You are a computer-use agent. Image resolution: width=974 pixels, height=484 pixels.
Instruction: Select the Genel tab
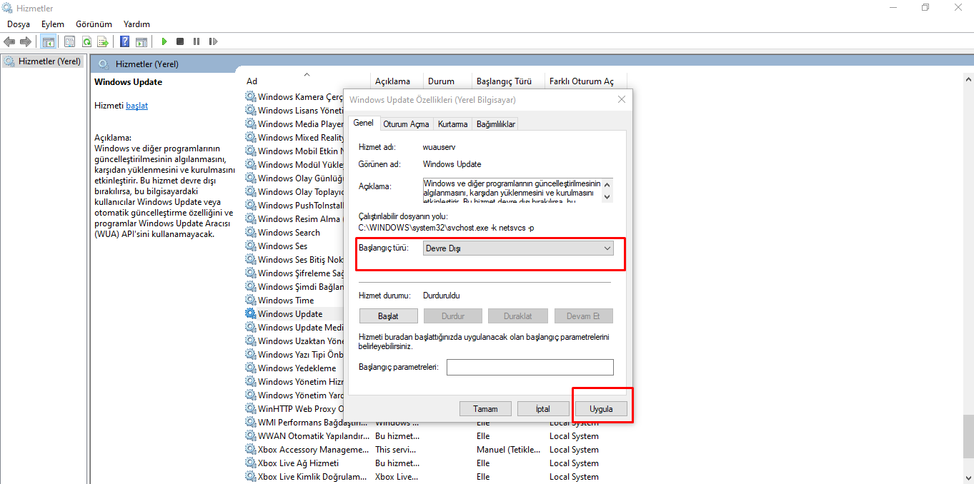pos(364,123)
